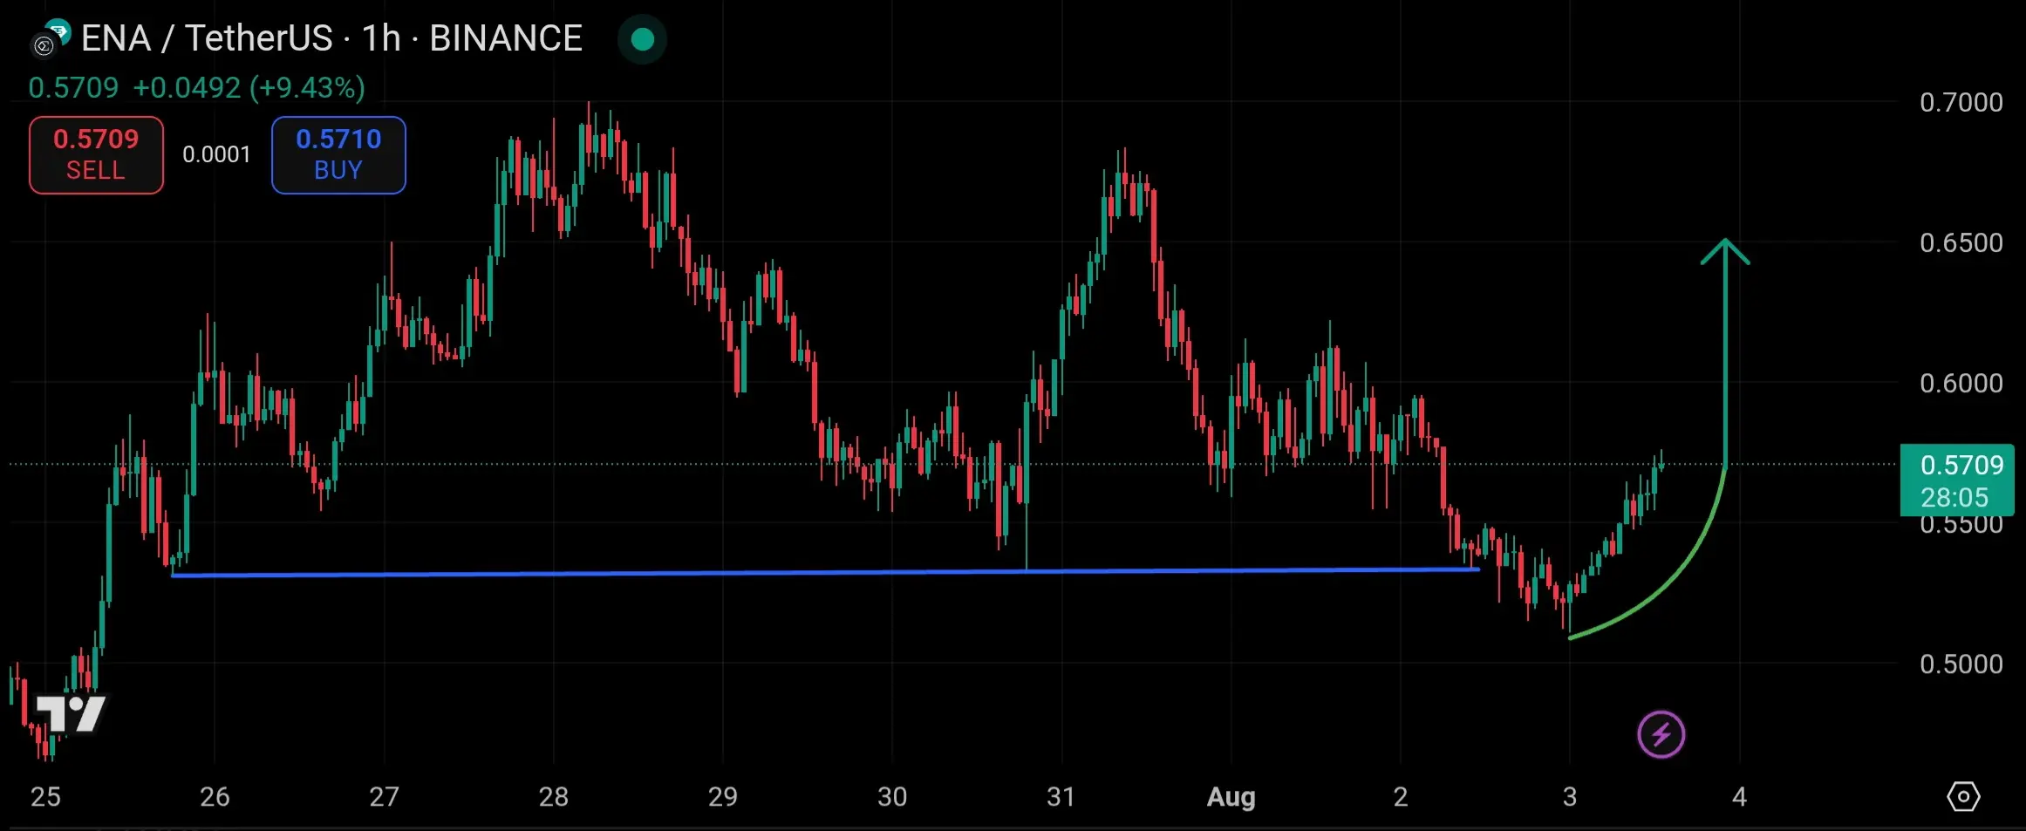
Task: Click the 28 date axis label
Action: pos(553,797)
